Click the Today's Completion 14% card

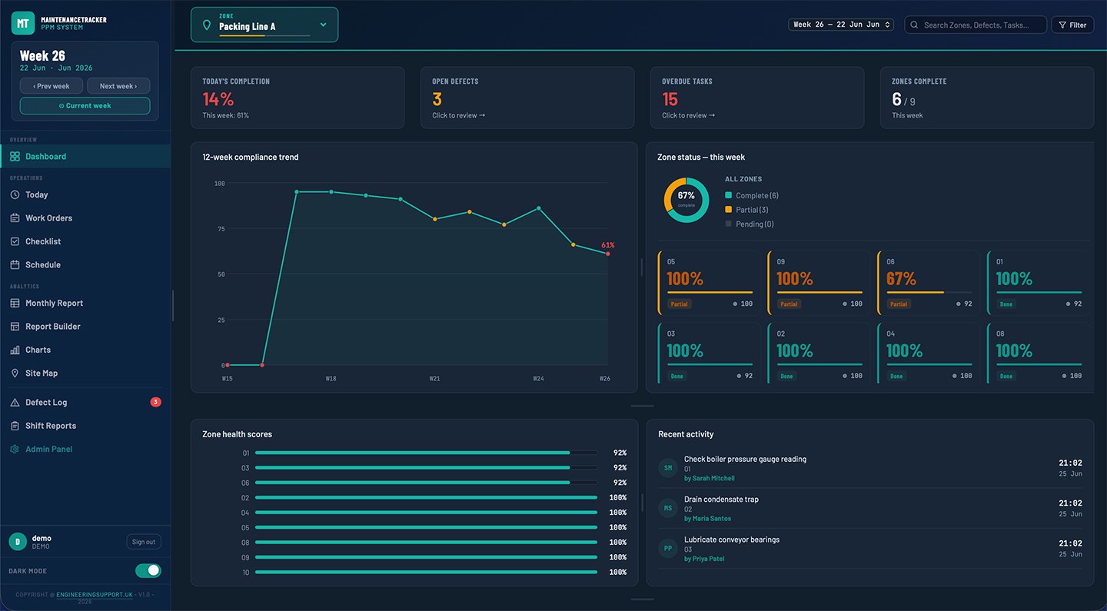point(298,98)
